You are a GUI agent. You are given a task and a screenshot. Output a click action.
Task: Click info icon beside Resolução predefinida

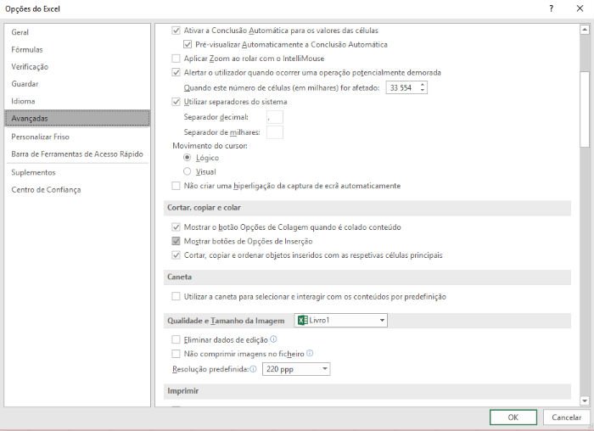click(253, 368)
